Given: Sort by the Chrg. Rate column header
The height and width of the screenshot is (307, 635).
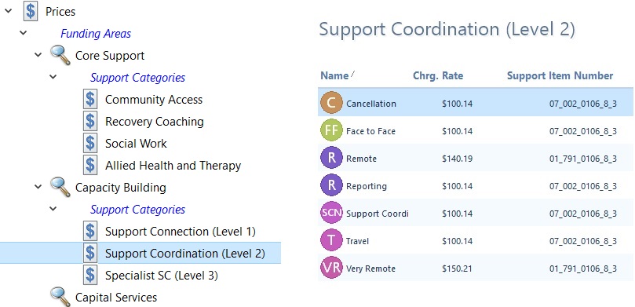Looking at the screenshot, I should [438, 75].
